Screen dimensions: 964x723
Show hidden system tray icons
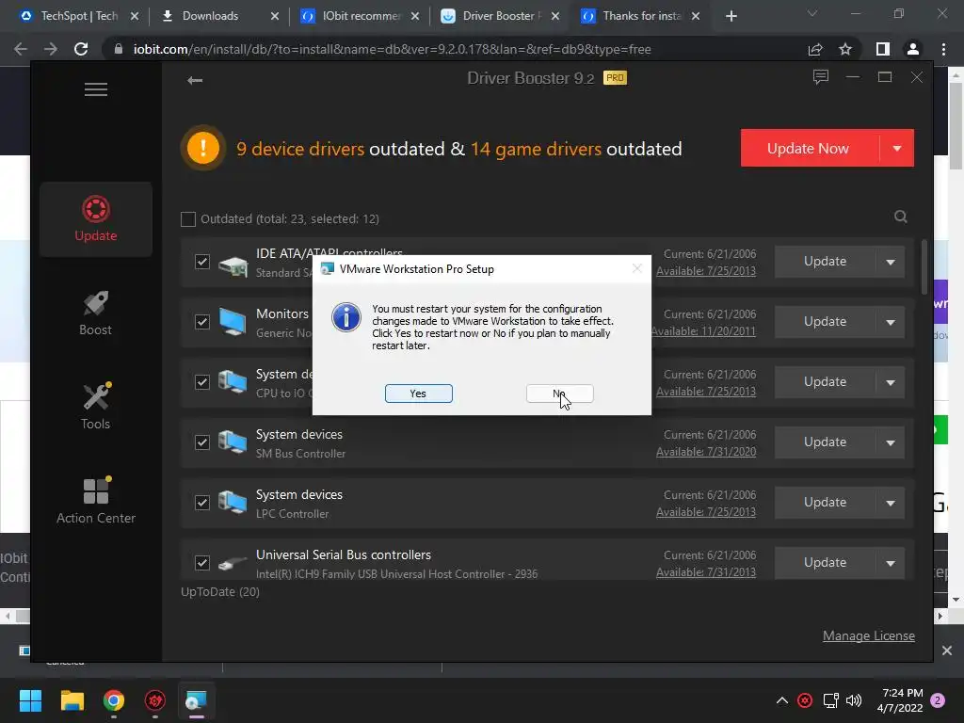coord(782,700)
